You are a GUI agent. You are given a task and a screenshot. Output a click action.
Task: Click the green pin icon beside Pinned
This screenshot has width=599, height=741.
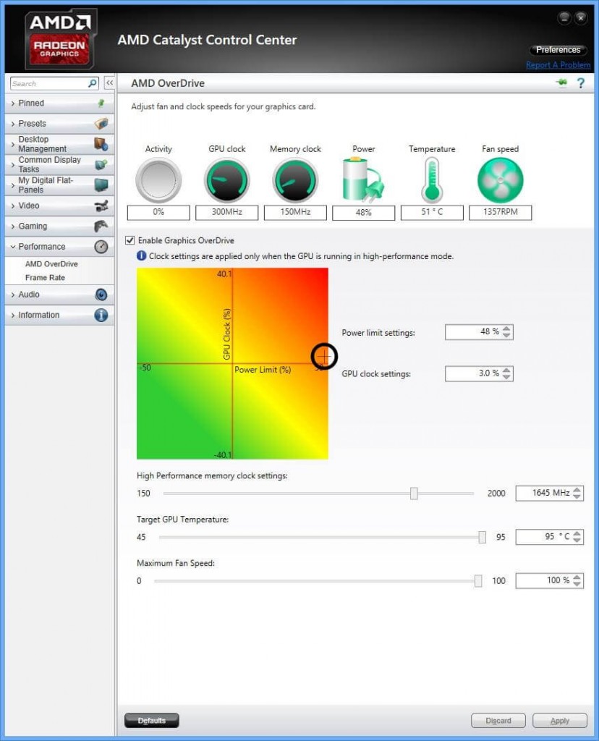(101, 103)
